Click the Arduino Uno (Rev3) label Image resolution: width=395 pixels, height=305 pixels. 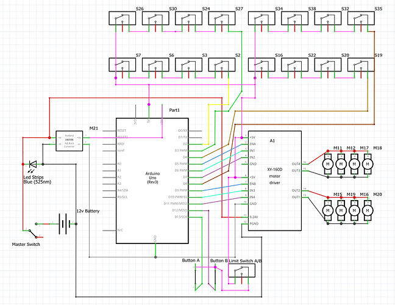click(152, 178)
